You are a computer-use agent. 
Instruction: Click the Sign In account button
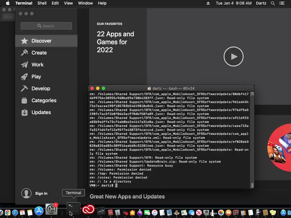pyautogui.click(x=34, y=193)
